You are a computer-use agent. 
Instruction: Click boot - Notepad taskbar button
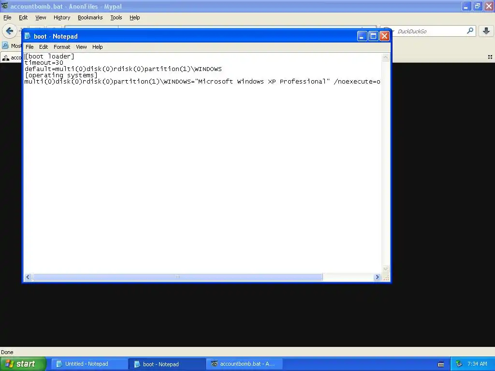[167, 364]
